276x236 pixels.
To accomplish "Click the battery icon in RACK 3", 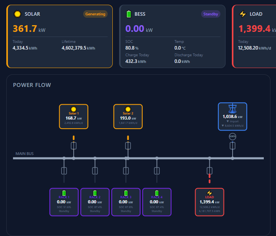I will click(126, 193).
